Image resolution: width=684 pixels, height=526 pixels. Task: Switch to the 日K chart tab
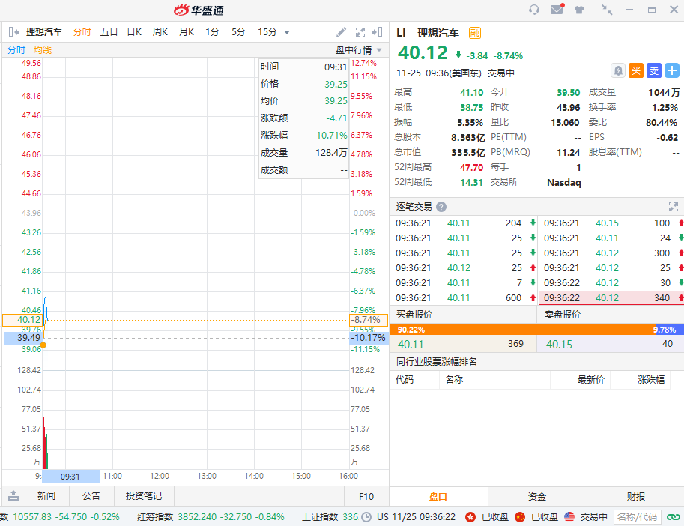(x=134, y=32)
